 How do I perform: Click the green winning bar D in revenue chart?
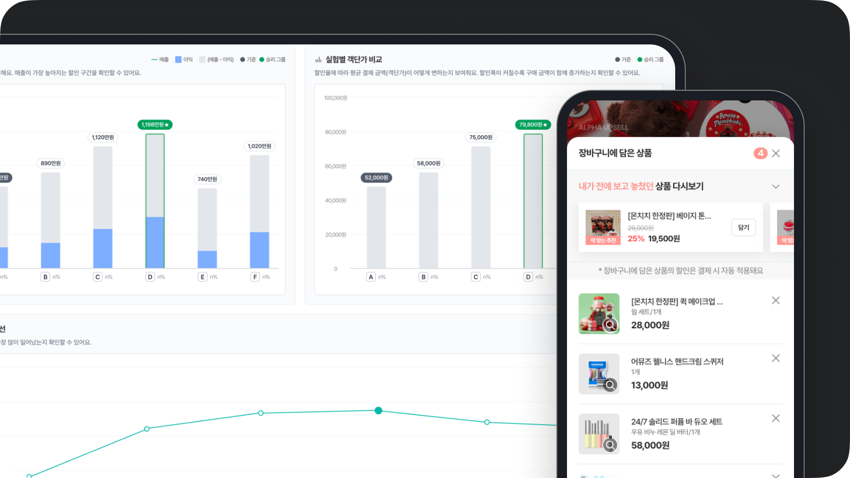click(155, 201)
